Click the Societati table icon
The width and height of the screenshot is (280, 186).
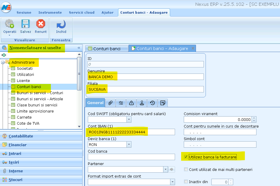[13, 68]
